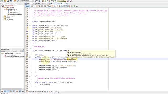This screenshot has height=94, width=168.
Task: Minimize the Projects panel
Action: (x=23, y=4)
